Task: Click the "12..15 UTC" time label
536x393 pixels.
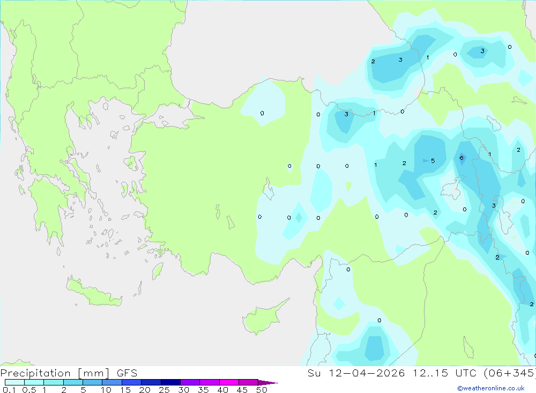Action: [445, 373]
